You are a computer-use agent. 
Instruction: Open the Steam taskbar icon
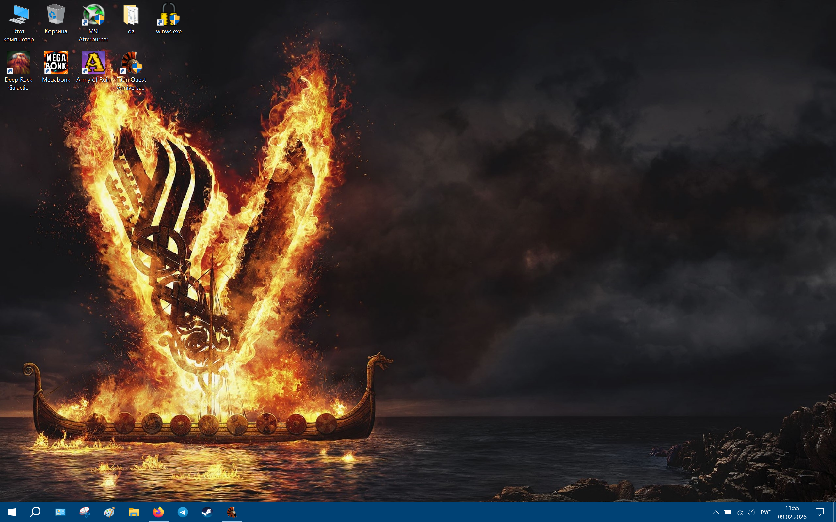pyautogui.click(x=207, y=512)
